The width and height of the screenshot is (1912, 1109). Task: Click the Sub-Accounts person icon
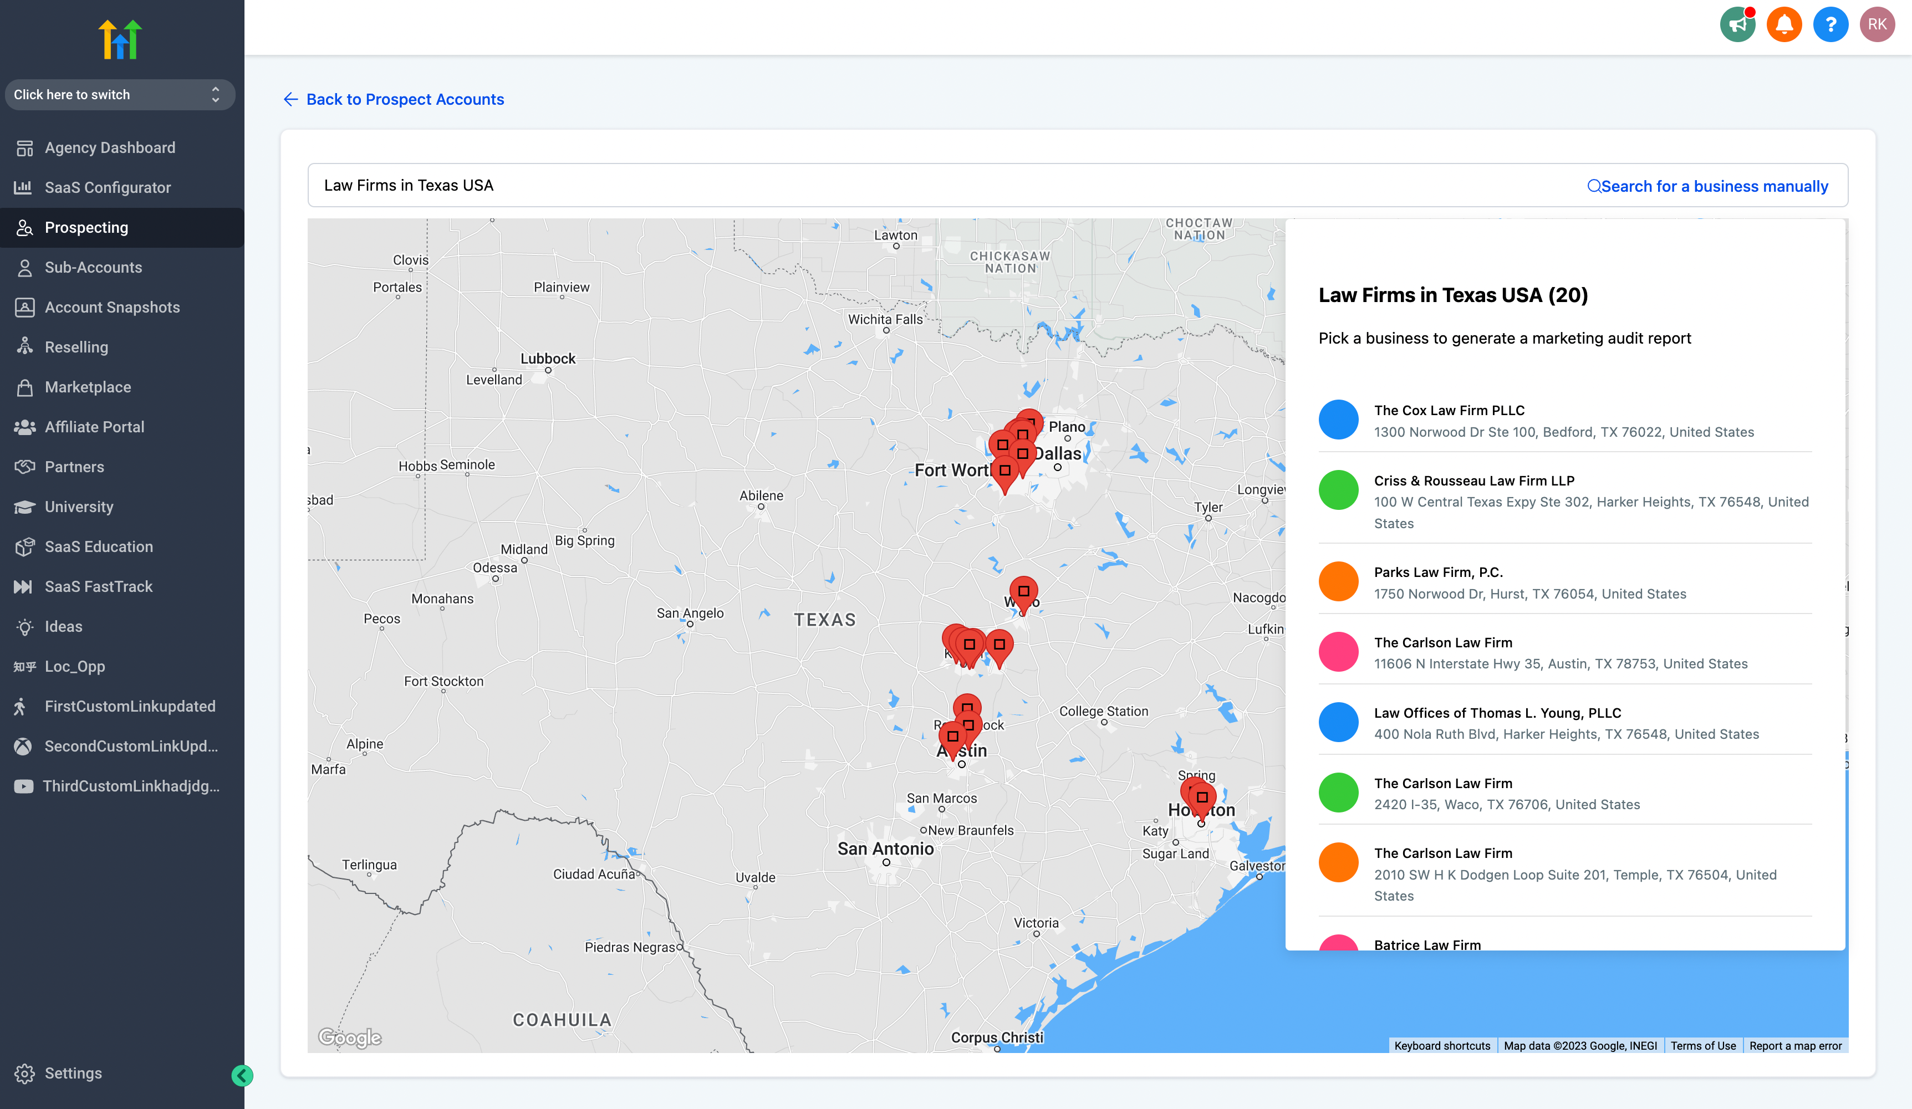point(24,268)
